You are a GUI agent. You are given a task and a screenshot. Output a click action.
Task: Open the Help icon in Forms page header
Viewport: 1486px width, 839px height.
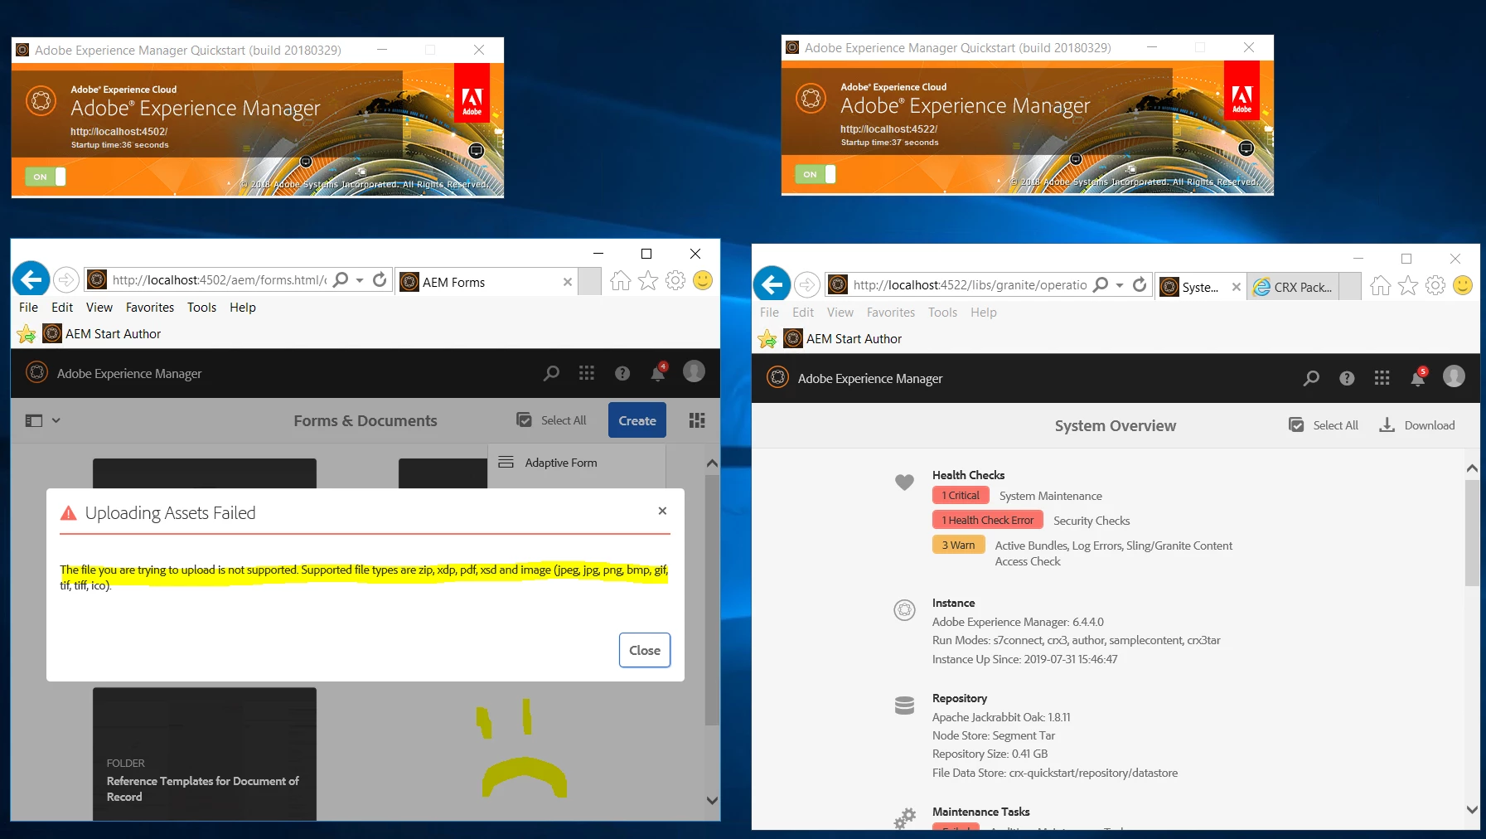click(x=622, y=374)
